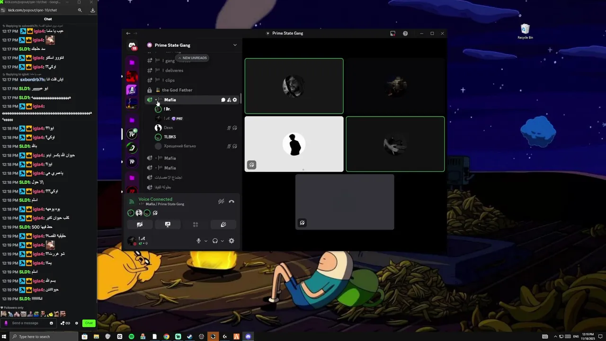This screenshot has height=341, width=606.
Task: Click own profile avatar in user bar
Action: [132, 241]
